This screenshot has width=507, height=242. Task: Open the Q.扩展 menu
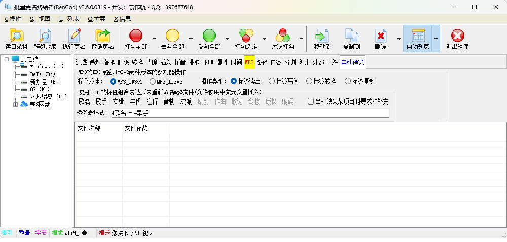tap(96, 19)
